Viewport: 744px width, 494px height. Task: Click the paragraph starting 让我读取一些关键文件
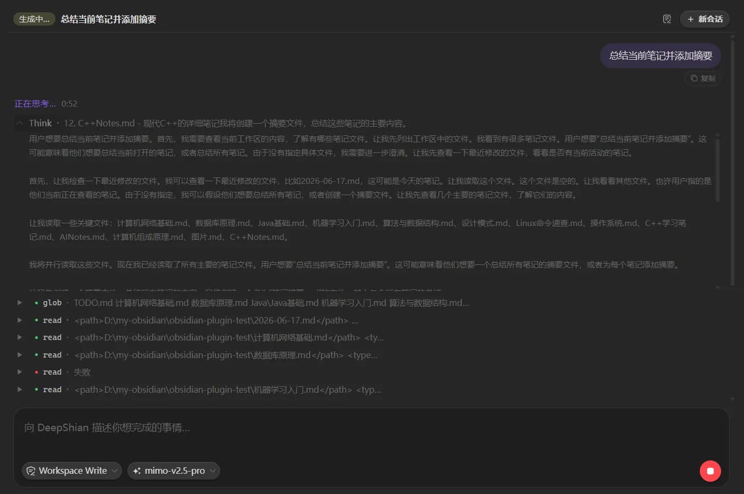[x=358, y=230]
